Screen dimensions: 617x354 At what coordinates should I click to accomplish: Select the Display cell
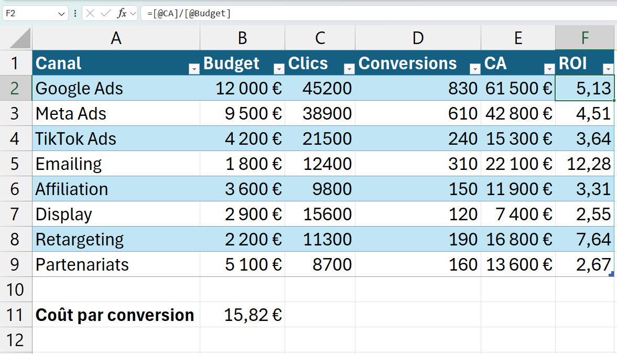pos(116,214)
